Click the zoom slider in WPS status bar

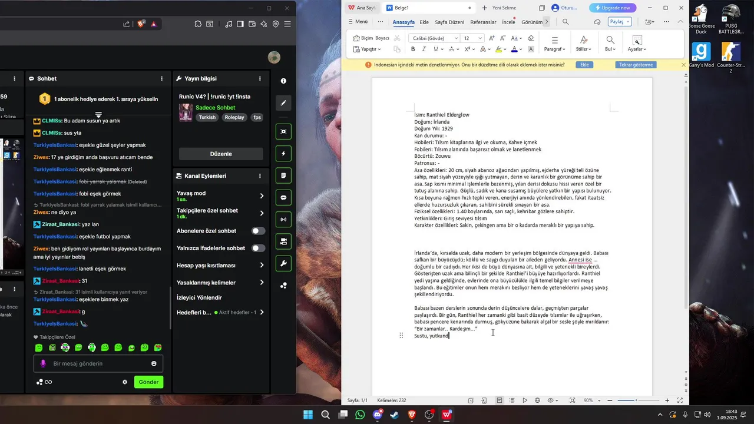(638, 400)
